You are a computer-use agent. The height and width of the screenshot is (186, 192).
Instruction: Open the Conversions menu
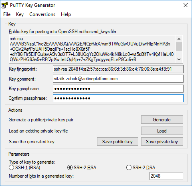(42, 14)
